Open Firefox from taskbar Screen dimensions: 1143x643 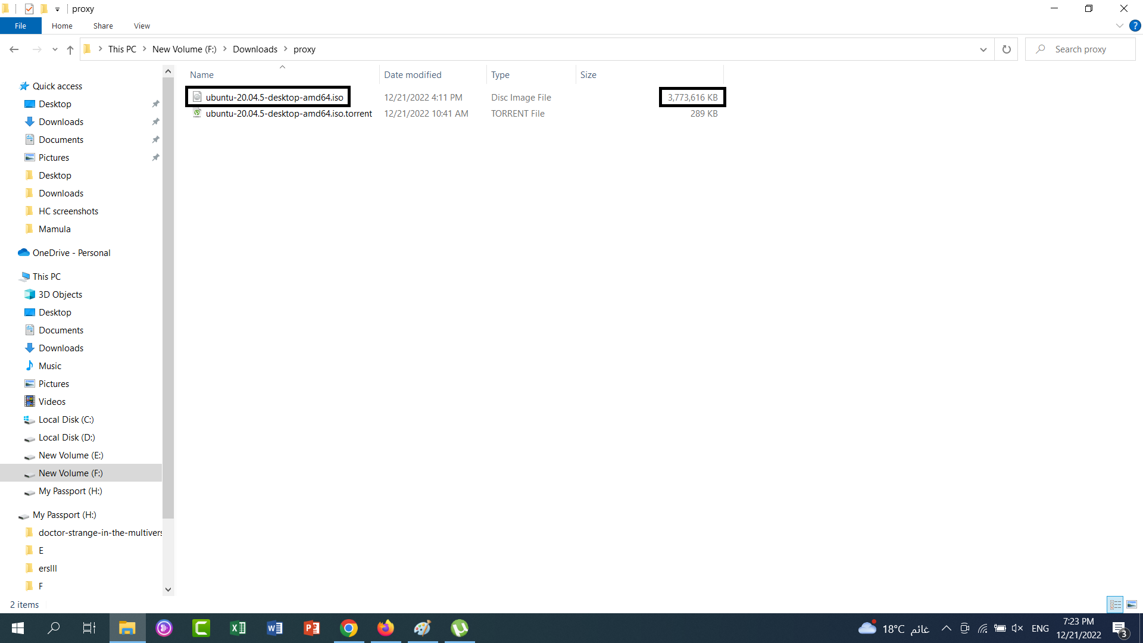(x=385, y=628)
